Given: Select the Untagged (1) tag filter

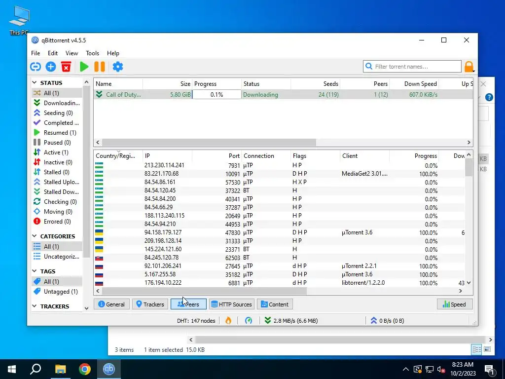Looking at the screenshot, I should (57, 291).
